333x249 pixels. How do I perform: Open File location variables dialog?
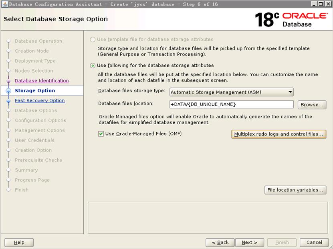(x=295, y=190)
